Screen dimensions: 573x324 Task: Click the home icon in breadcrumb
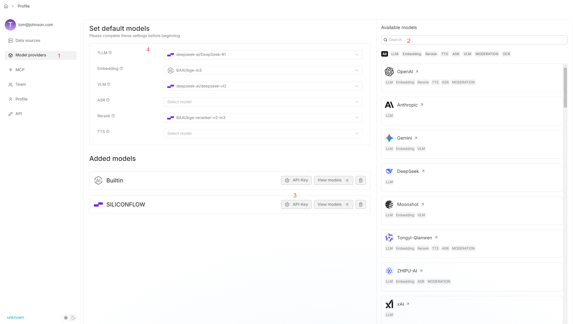pos(6,6)
